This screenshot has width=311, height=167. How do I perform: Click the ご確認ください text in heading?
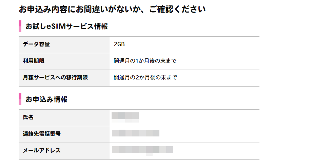coord(177,10)
